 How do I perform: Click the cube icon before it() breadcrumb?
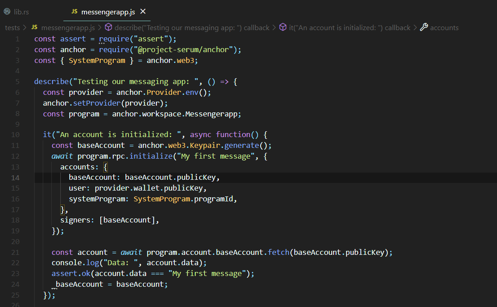pos(283,27)
